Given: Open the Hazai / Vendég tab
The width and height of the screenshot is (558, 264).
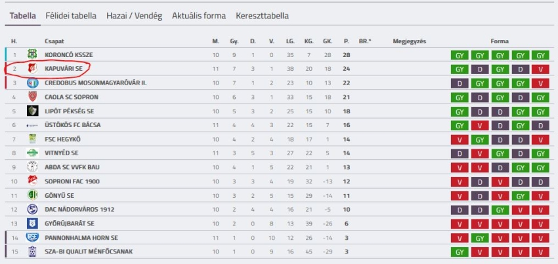Looking at the screenshot, I should [x=134, y=16].
